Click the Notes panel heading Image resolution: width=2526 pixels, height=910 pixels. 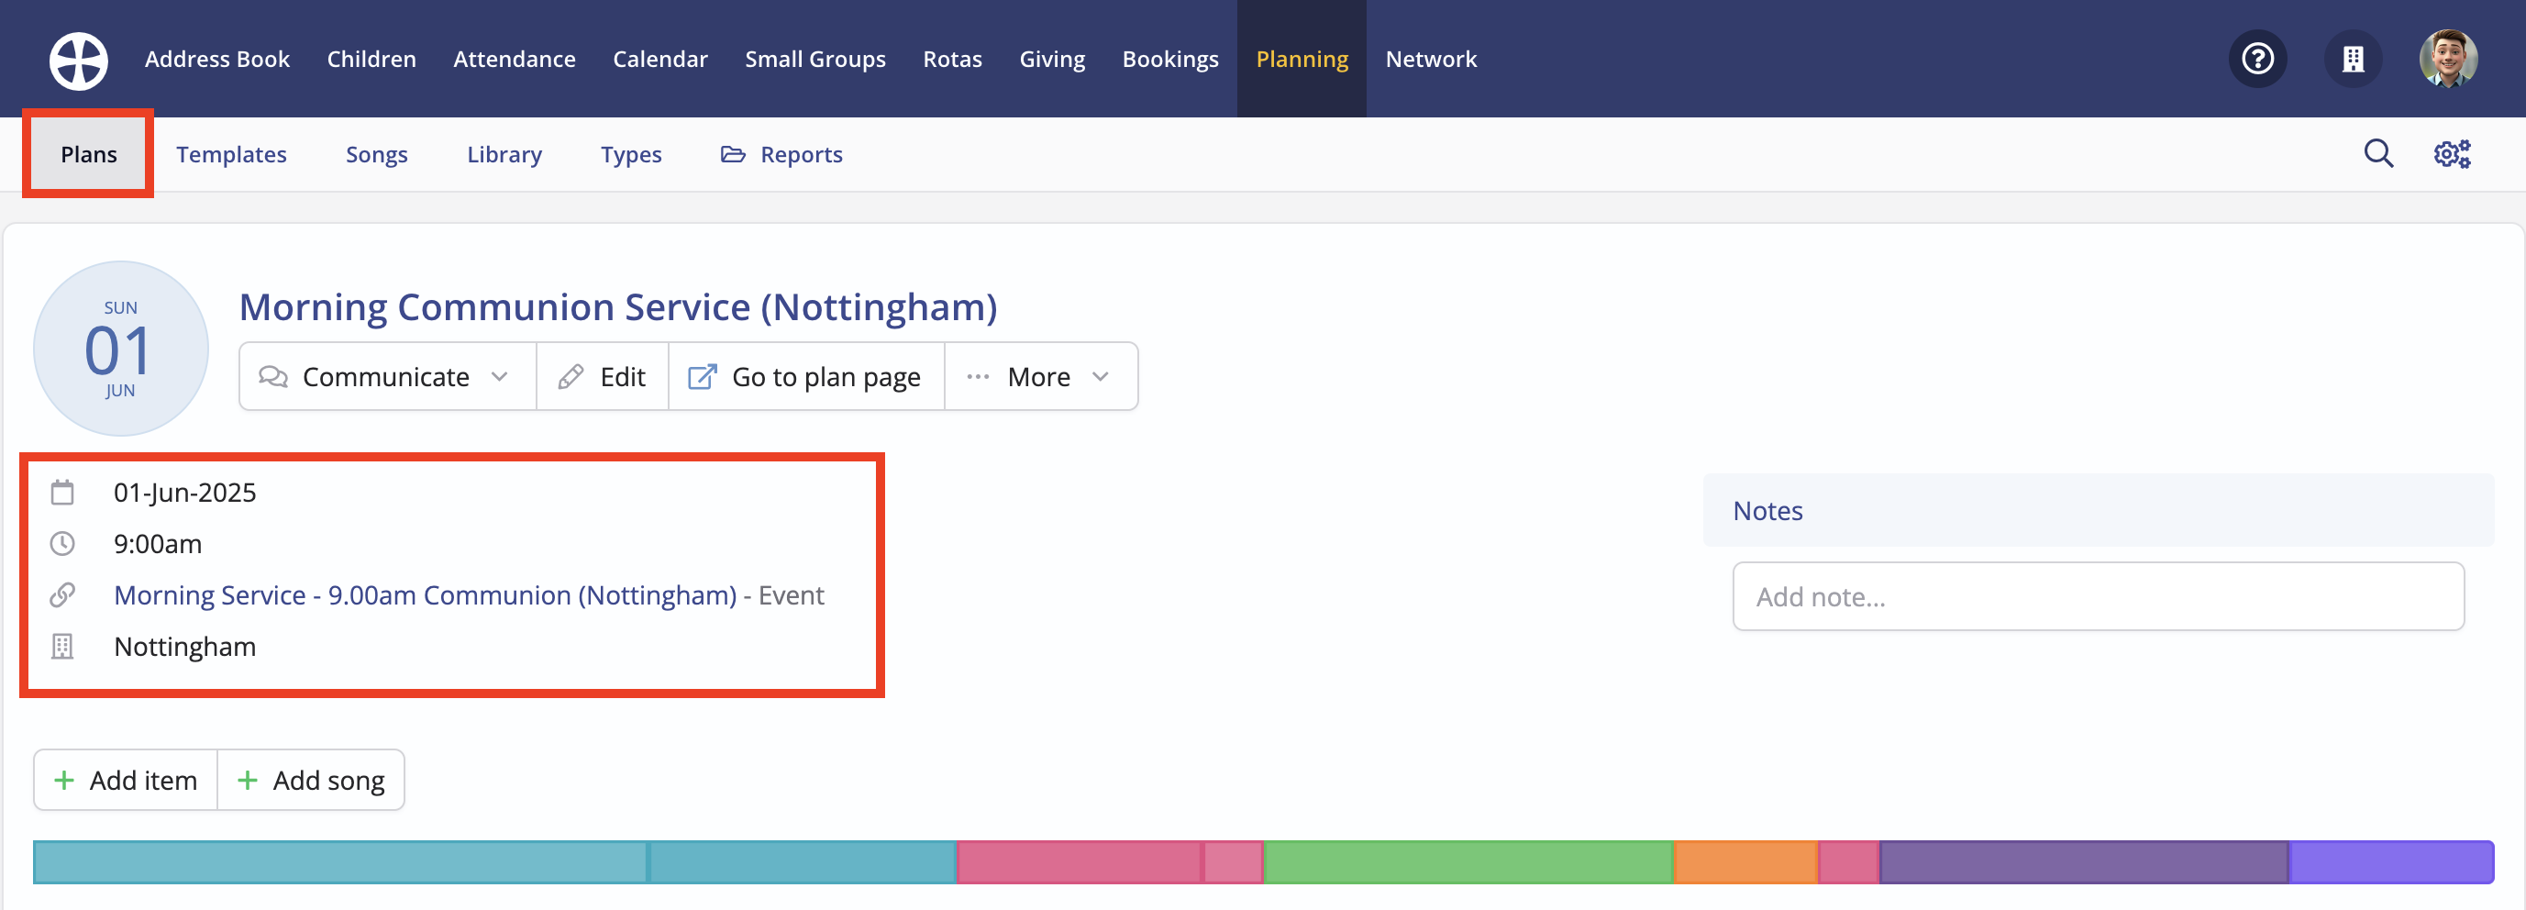[x=1767, y=510]
